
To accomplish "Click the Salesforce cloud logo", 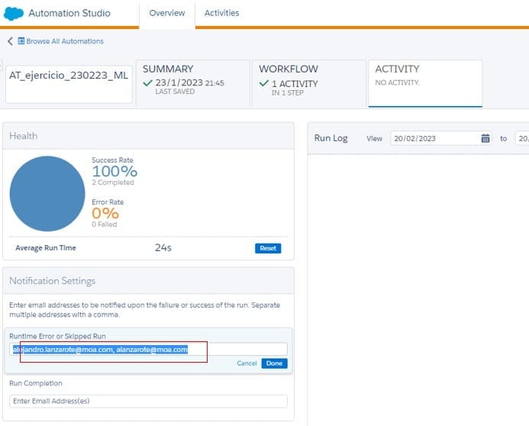I will 13,13.
